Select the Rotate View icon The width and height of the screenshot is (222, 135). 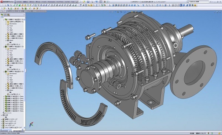pyautogui.click(x=157, y=6)
